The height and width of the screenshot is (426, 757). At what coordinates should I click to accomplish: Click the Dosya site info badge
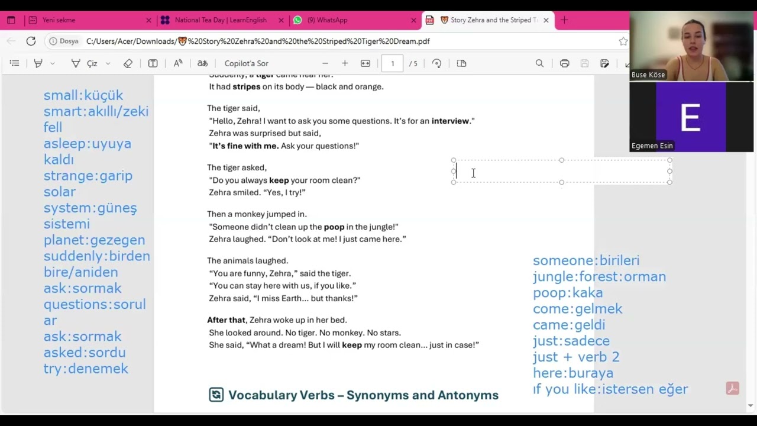pyautogui.click(x=63, y=41)
